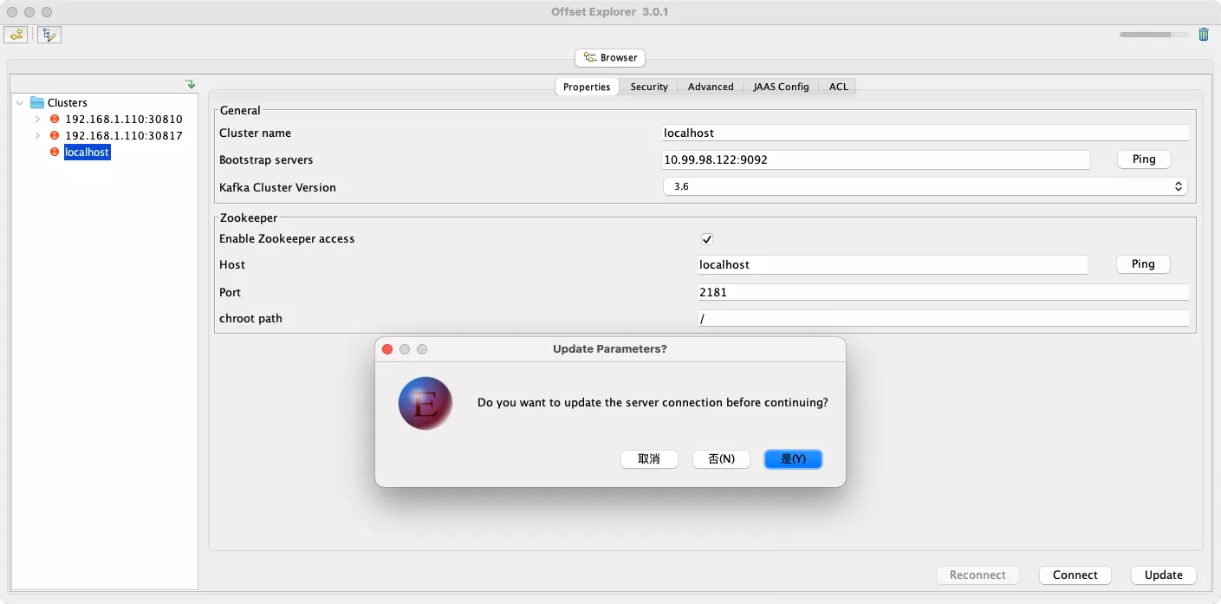The width and height of the screenshot is (1221, 604).
Task: Expand the 192.168.1.110:30810 cluster node
Action: (37, 119)
